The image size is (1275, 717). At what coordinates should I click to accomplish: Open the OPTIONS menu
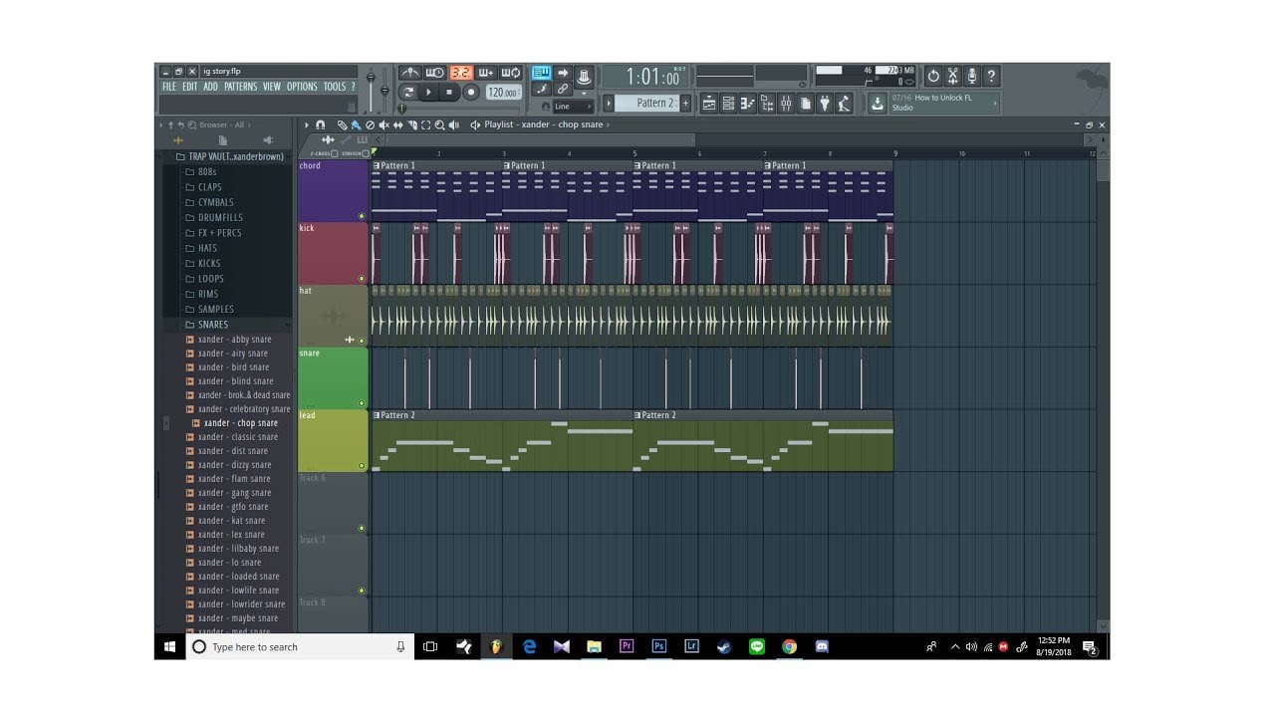[302, 87]
